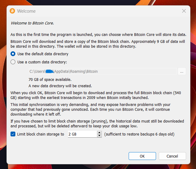Close the Welcome dialog window
Screen dimensions: 196x169
[x=184, y=11]
